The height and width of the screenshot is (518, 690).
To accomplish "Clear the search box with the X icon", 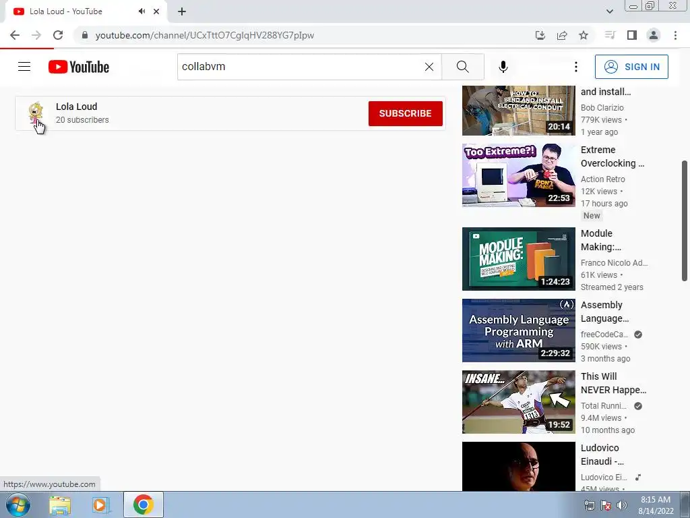I will [x=429, y=67].
